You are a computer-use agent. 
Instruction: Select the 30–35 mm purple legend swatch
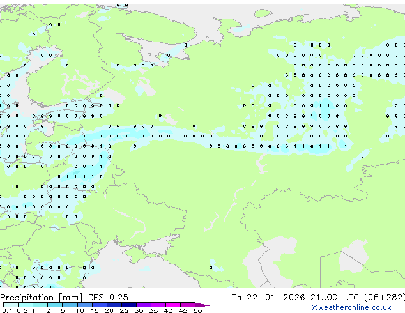[x=144, y=305]
